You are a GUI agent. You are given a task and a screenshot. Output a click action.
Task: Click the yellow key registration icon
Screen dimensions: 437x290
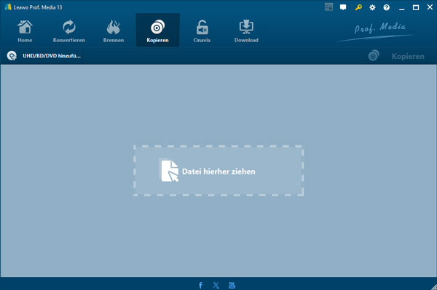coord(358,7)
